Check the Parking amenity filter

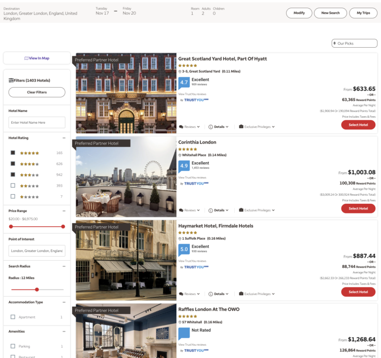coord(13,346)
